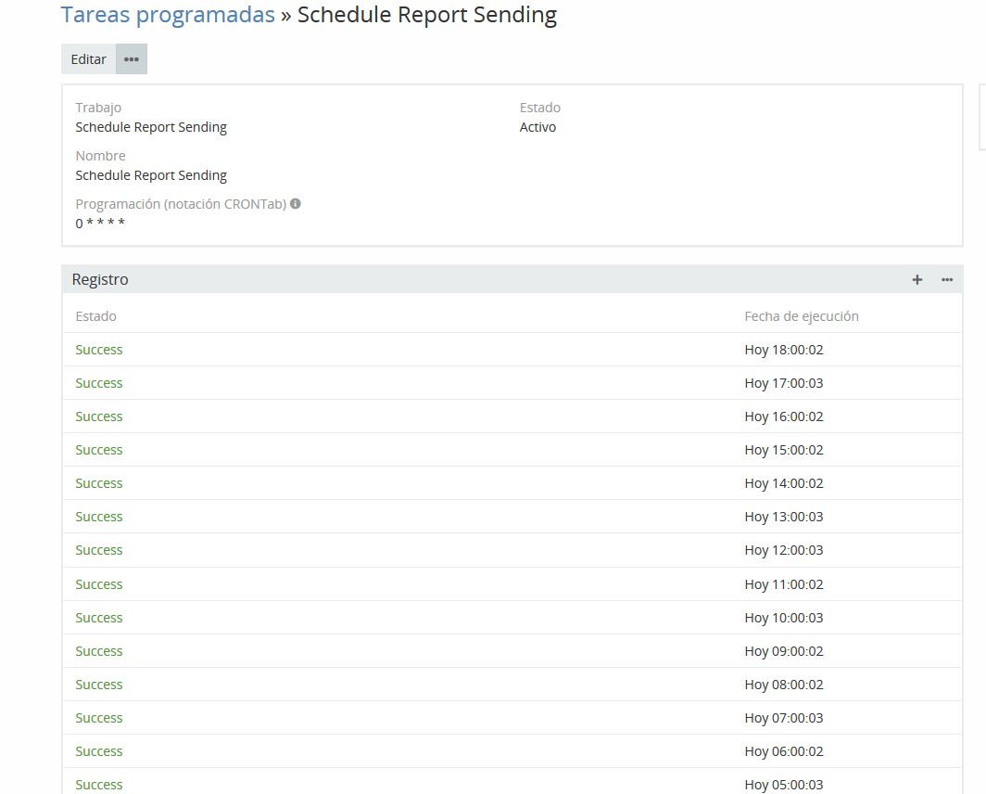The width and height of the screenshot is (986, 794).
Task: Click the Editar button
Action: tap(89, 59)
